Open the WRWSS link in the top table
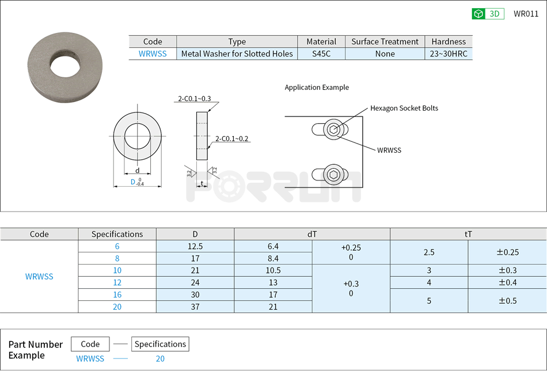This screenshot has height=373, width=547. (x=152, y=53)
